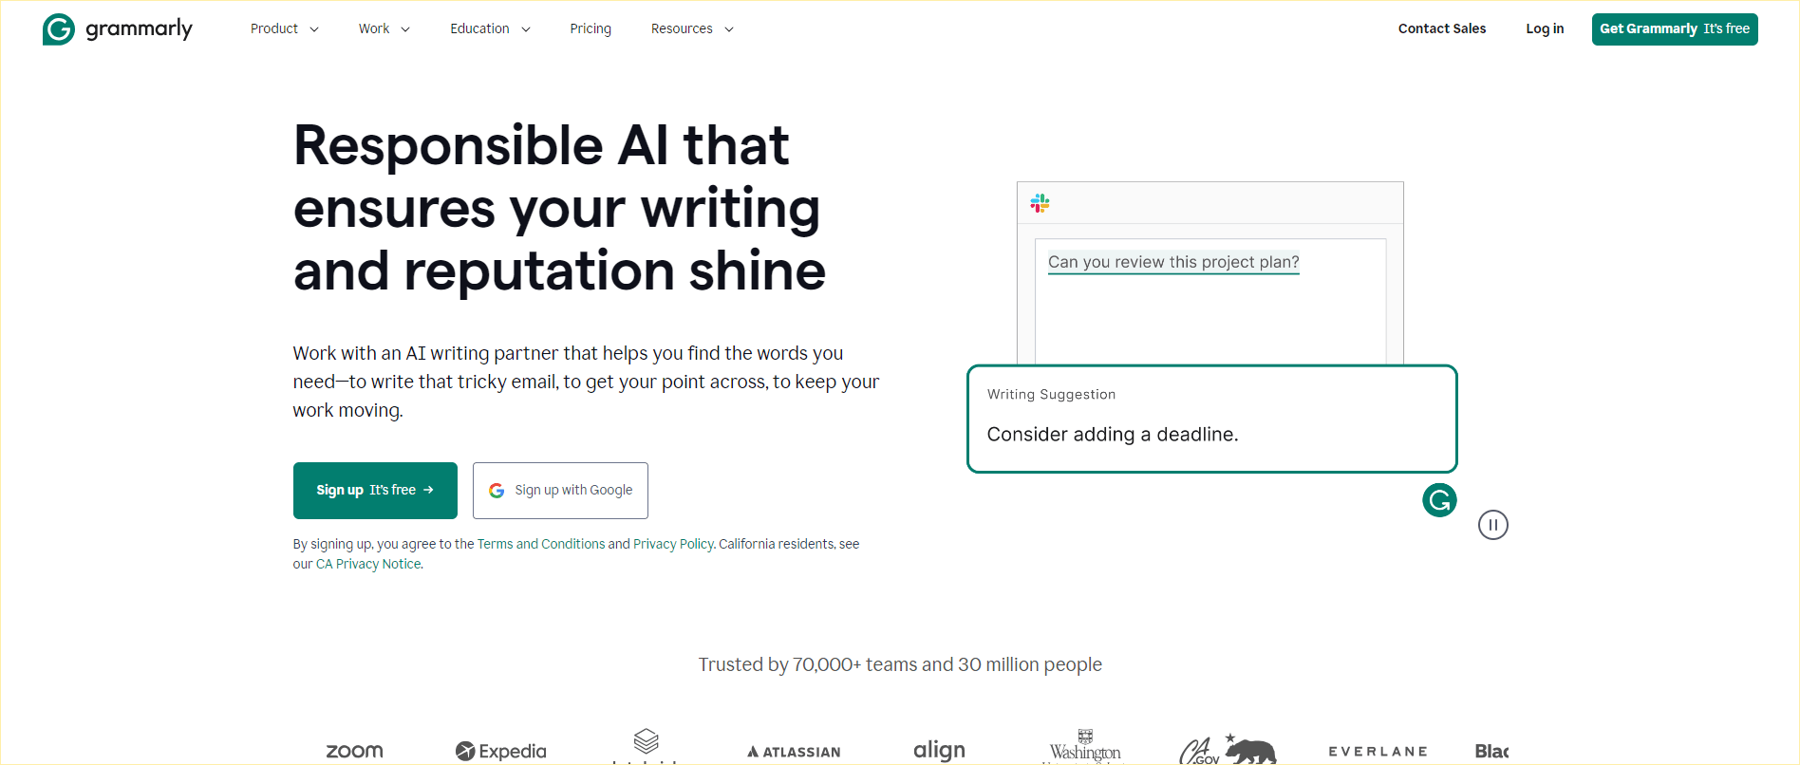
Task: Expand the Product dropdown menu
Action: click(285, 28)
